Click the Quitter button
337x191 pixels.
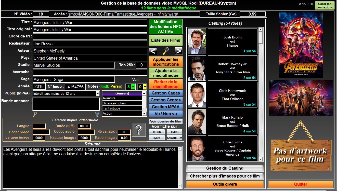click(x=301, y=184)
